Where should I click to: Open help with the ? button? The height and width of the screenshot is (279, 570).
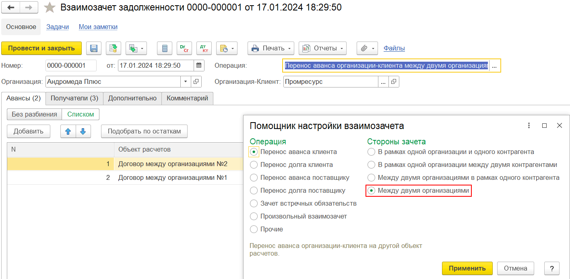pos(552,269)
